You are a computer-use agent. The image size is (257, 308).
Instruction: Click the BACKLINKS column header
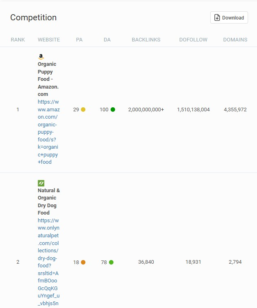(146, 40)
